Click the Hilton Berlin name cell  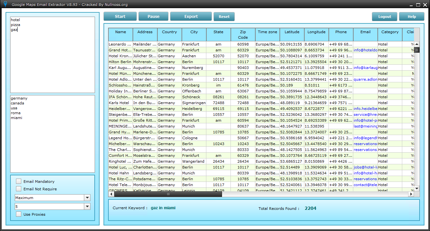tap(120, 62)
